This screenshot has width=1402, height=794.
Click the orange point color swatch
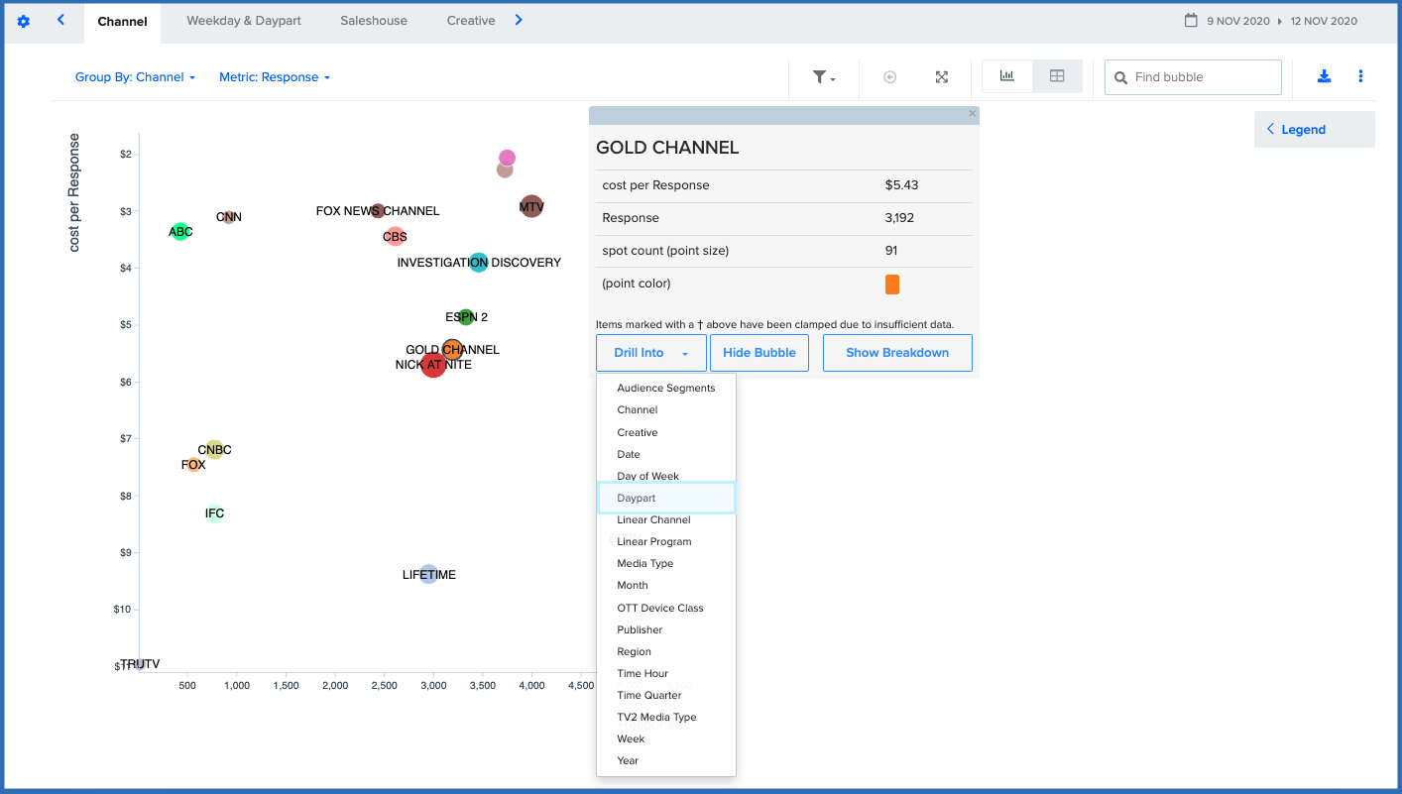pos(892,284)
